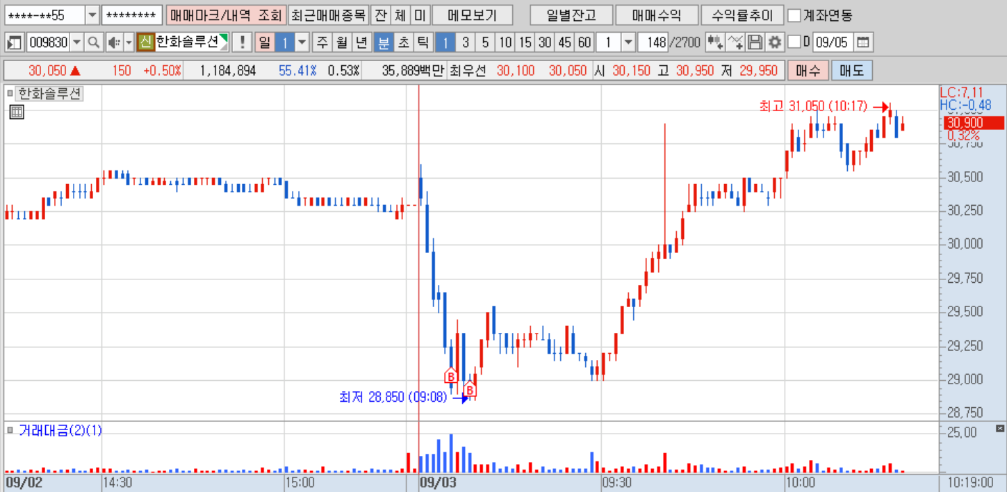Switch to the 틱 tick chart tab
1007x492 pixels.
click(422, 42)
